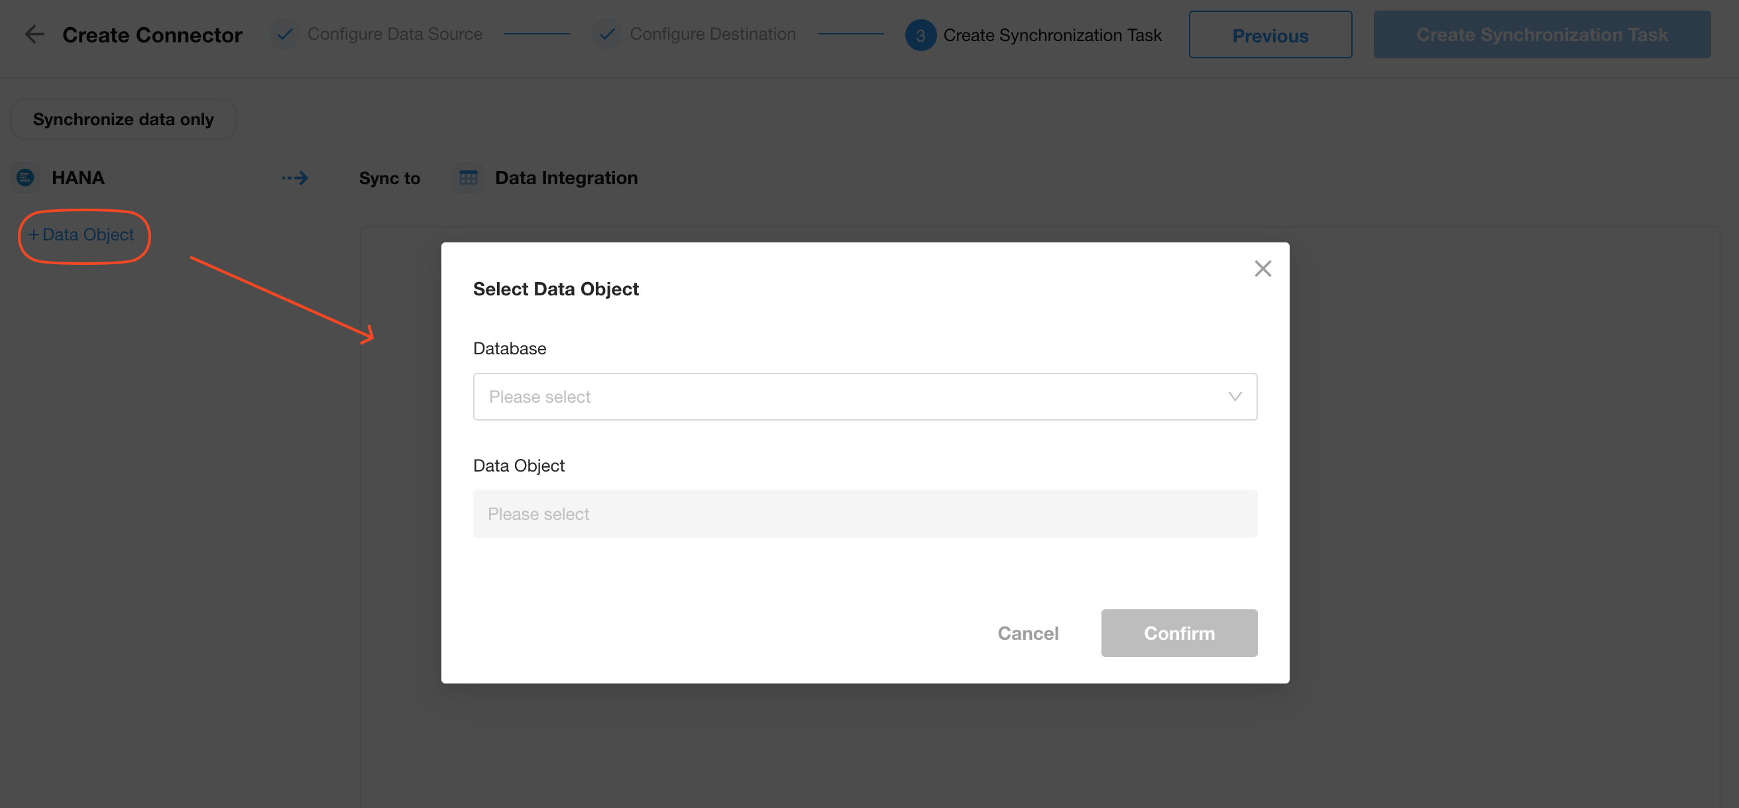This screenshot has width=1739, height=808.
Task: Confirm the data object selection
Action: (x=1179, y=633)
